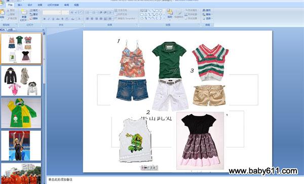Click the Paste icon in the clipboard group
This screenshot has width=304, height=184.
point(2,12)
